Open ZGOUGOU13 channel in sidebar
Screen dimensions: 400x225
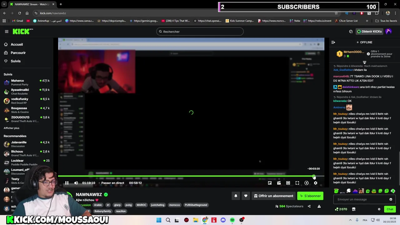[x=27, y=119]
